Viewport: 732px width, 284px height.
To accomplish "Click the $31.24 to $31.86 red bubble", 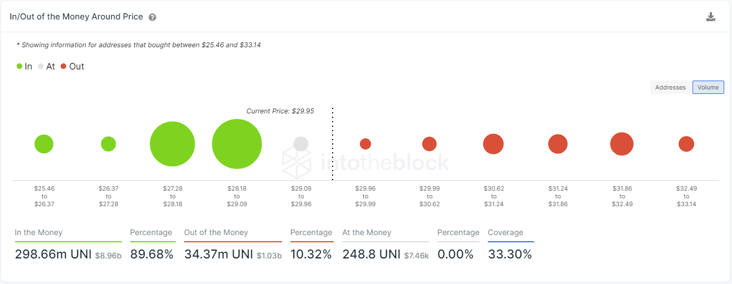I will (x=558, y=144).
